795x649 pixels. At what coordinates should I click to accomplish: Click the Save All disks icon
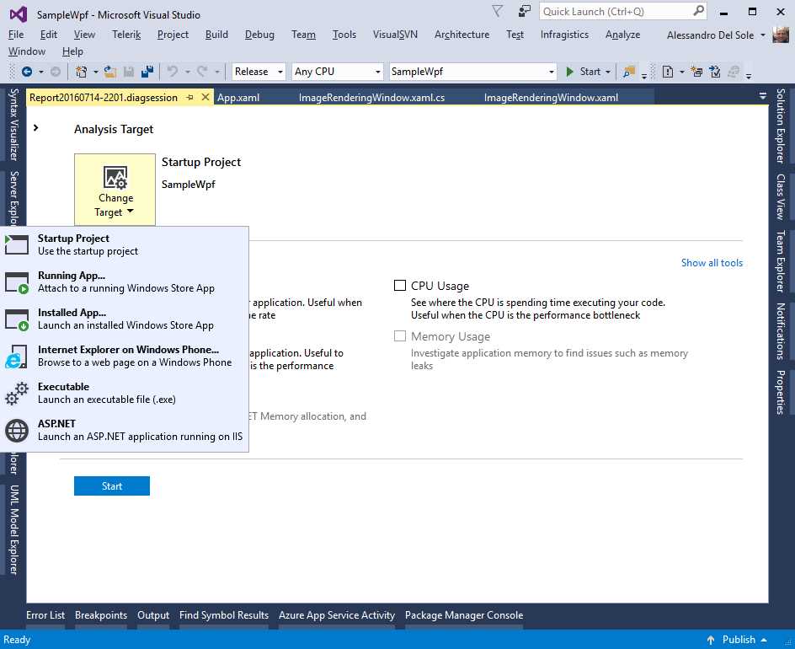[x=147, y=72]
